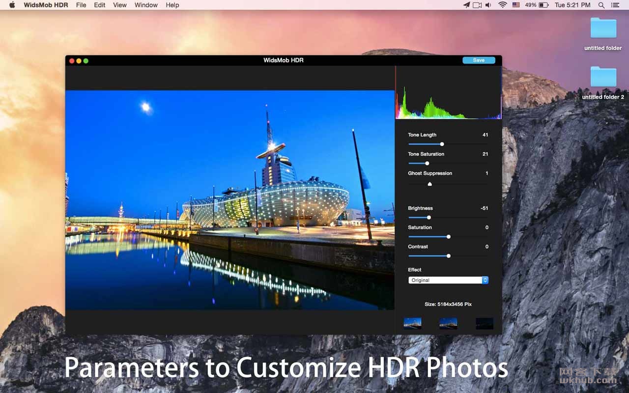Open the Edit menu
Image resolution: width=629 pixels, height=393 pixels.
(100, 5)
